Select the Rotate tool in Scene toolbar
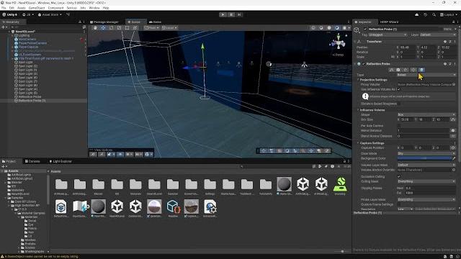The height and width of the screenshot is (259, 461). (111, 28)
